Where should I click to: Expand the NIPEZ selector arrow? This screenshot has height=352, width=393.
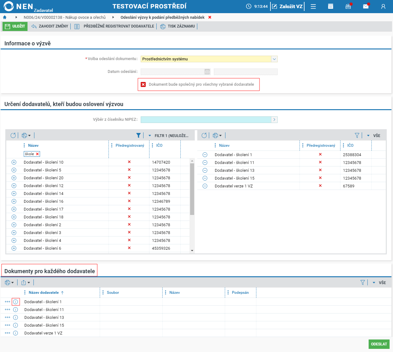(x=275, y=120)
